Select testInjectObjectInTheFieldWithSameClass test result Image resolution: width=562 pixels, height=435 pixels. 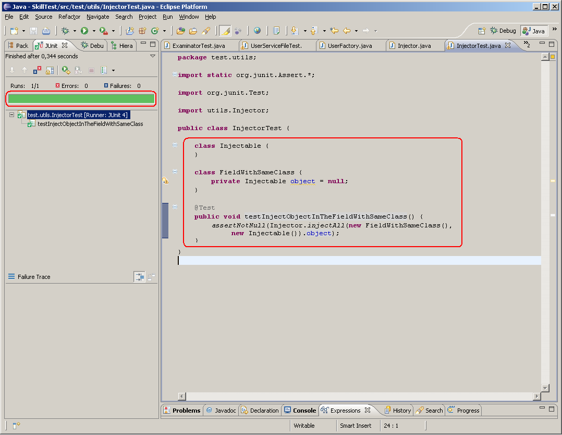click(x=90, y=124)
